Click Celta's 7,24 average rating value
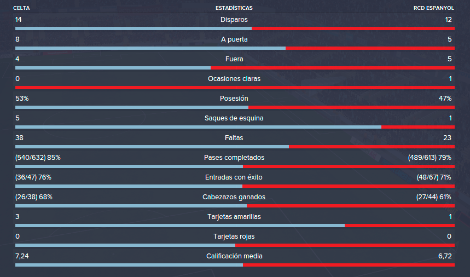The image size is (470, 277). pos(22,256)
